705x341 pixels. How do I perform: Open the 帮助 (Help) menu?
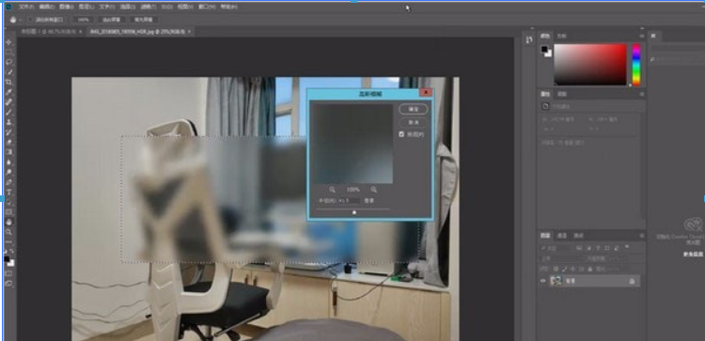click(228, 8)
